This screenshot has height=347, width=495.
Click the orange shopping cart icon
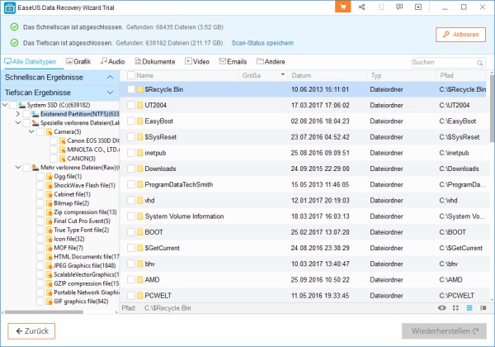343,7
